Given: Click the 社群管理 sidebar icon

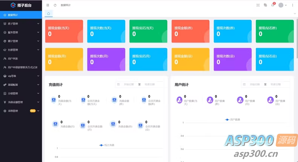Looking at the screenshot, I should (x=5, y=50).
